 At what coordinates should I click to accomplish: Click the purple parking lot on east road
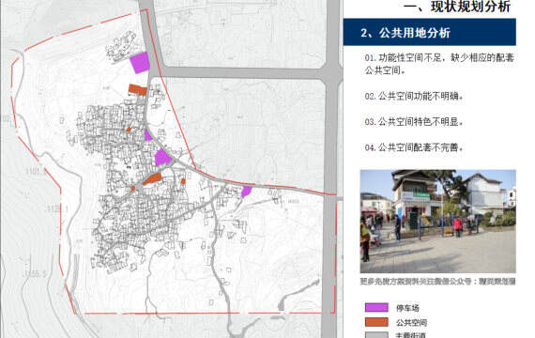(246, 192)
